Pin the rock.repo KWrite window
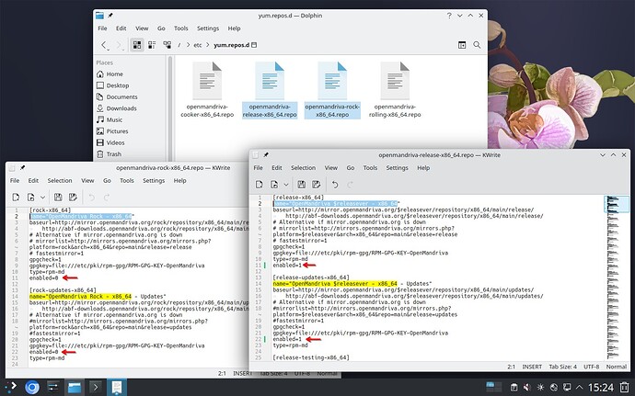The image size is (635, 396). (x=22, y=167)
